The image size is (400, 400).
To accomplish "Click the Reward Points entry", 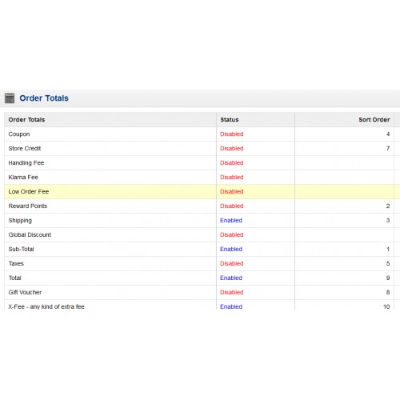I will 28,206.
